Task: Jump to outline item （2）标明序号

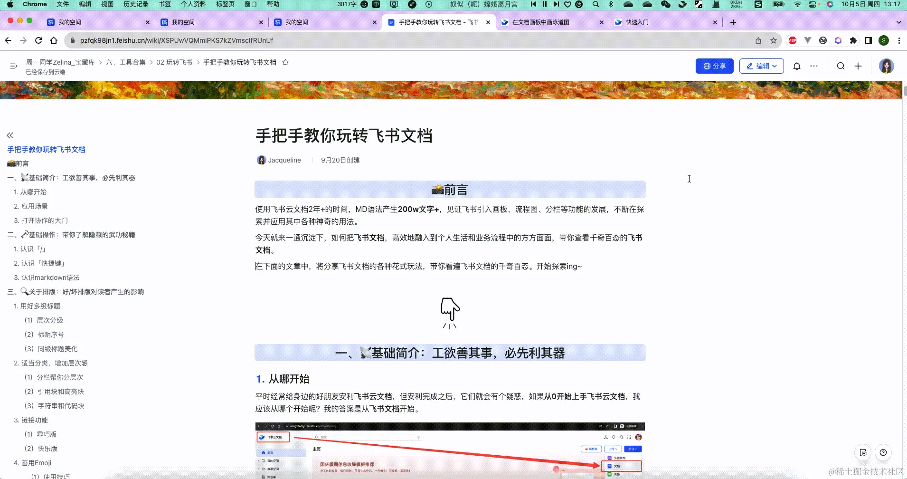Action: (44, 335)
